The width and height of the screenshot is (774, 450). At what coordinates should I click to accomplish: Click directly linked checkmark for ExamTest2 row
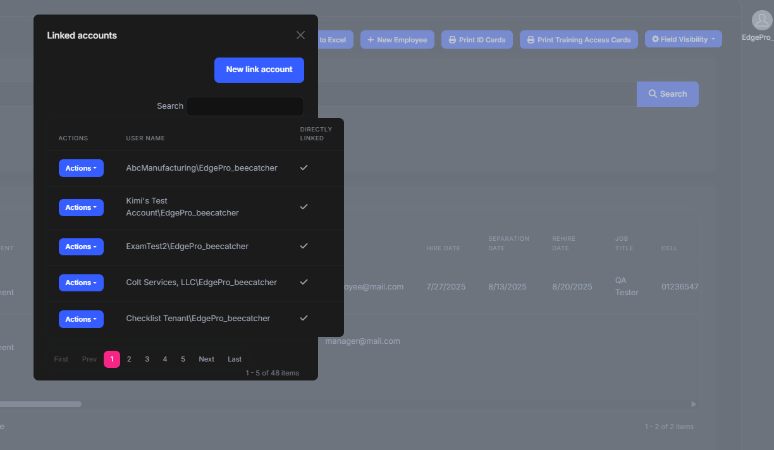[304, 246]
